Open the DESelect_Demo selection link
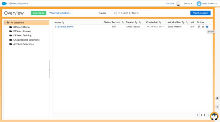Screen dimensions: 220x122 [65, 27]
